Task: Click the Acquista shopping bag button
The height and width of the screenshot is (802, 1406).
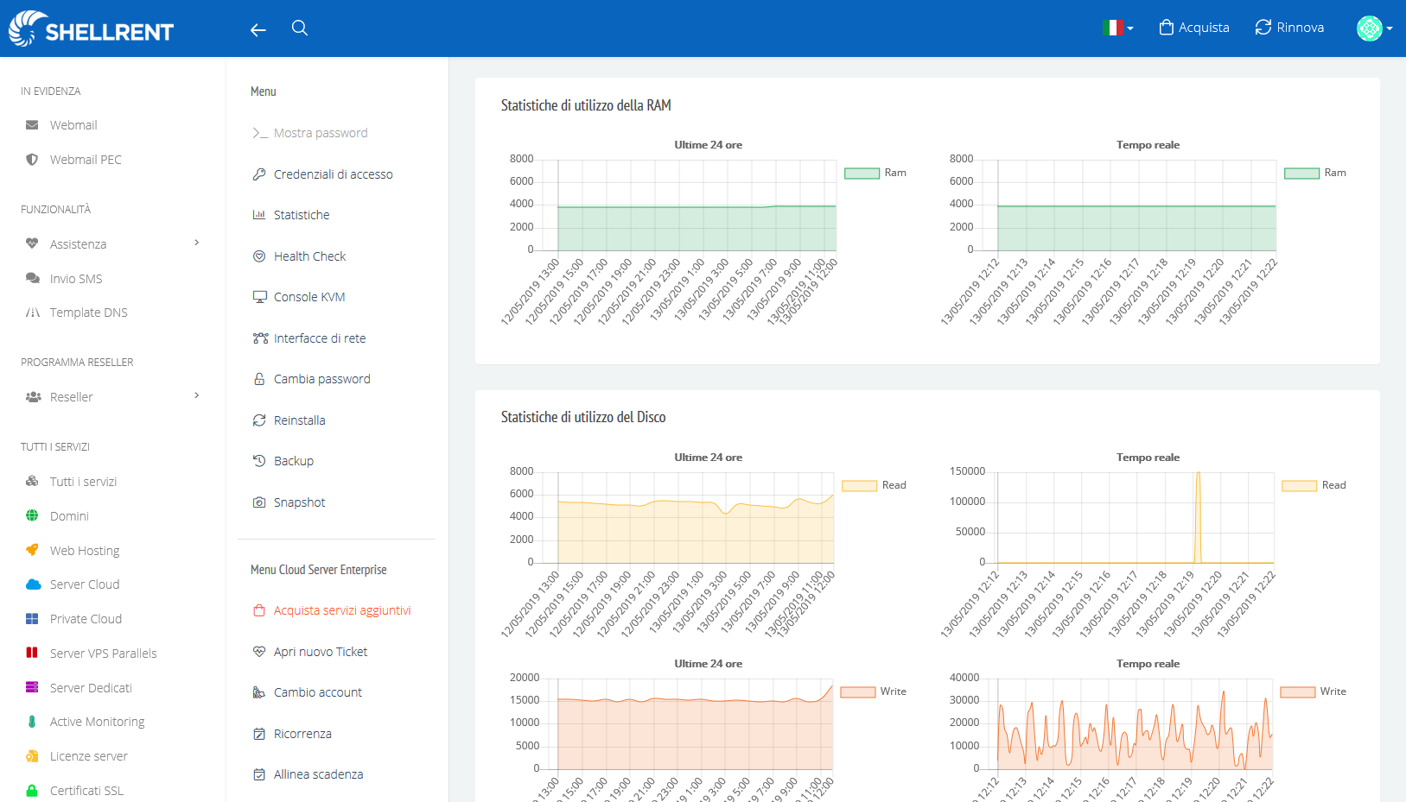Action: coord(1194,28)
